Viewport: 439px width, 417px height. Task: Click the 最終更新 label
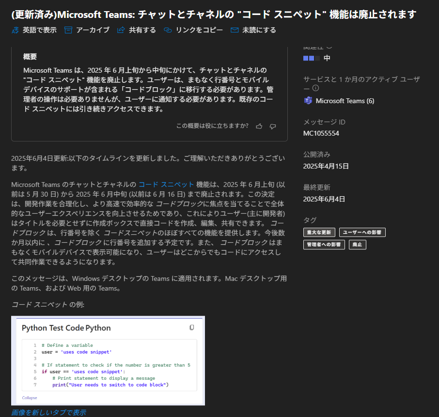[x=316, y=187]
